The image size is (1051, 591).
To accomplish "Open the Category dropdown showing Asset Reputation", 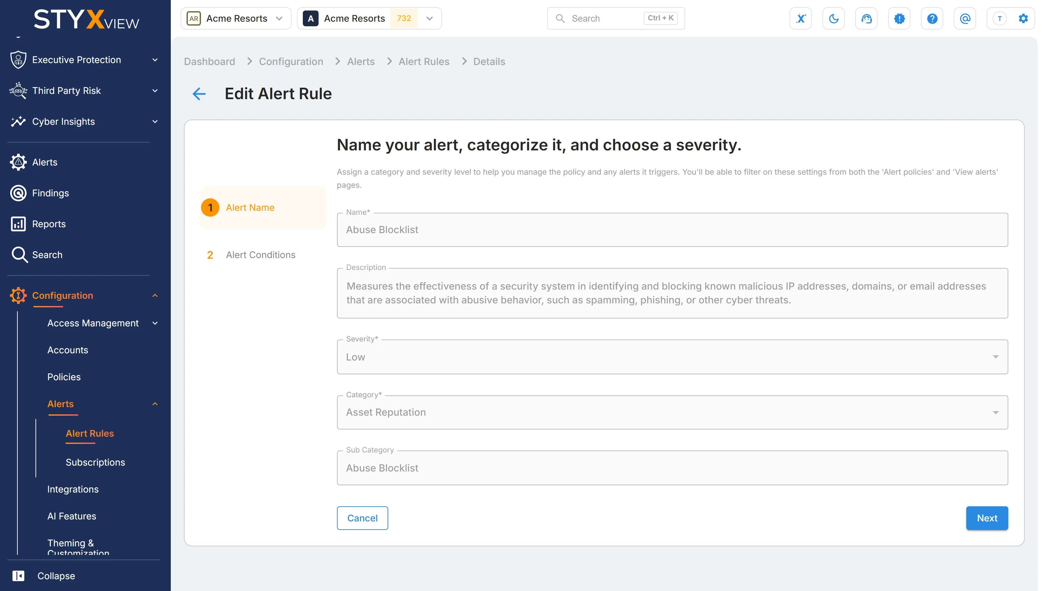I will click(x=672, y=412).
